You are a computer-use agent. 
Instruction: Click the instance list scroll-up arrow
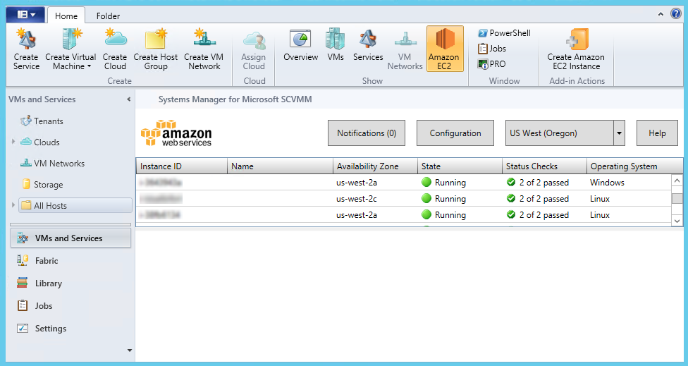click(677, 181)
